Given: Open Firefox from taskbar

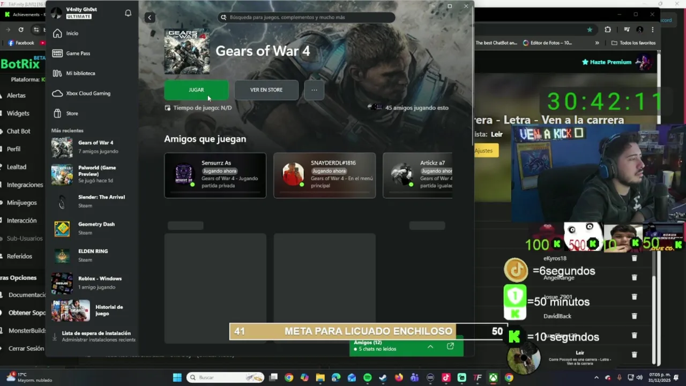Looking at the screenshot, I should point(399,377).
